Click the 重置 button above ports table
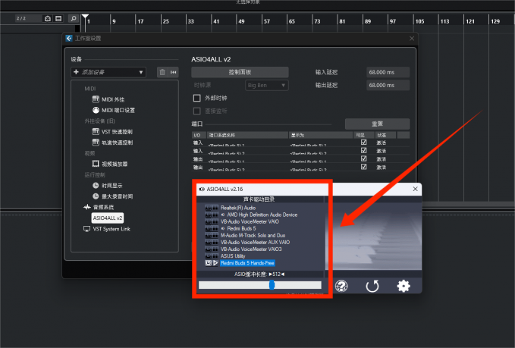This screenshot has height=348, width=515. coord(377,124)
